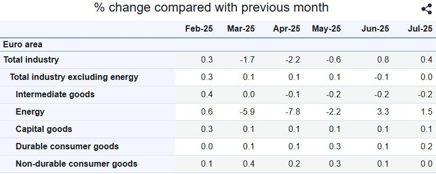
Task: Select the Mar-25 column header
Action: coord(241,29)
